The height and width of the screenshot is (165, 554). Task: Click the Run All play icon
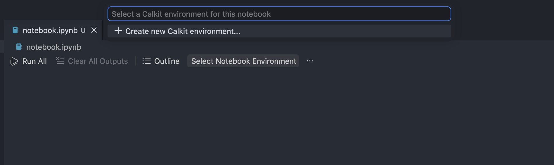click(x=14, y=61)
